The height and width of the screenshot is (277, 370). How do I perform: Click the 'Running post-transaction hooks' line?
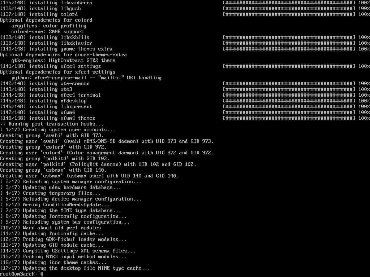(52, 124)
